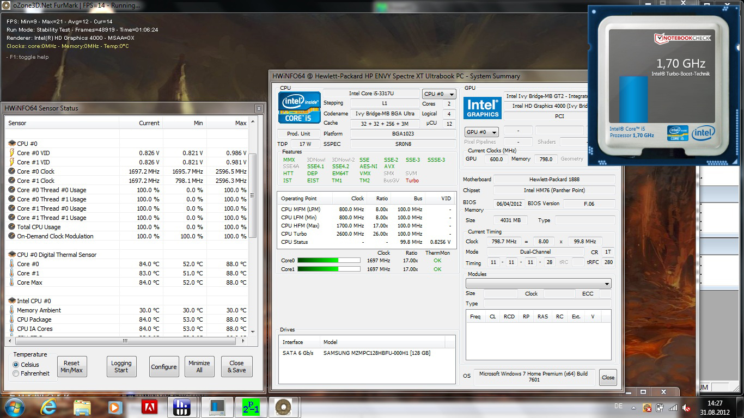The width and height of the screenshot is (744, 418).
Task: Click the Interface column header in Drives
Action: (299, 342)
